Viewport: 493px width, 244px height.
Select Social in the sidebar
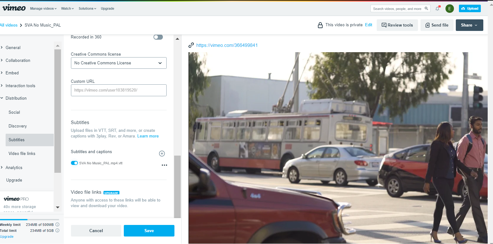tap(14, 112)
